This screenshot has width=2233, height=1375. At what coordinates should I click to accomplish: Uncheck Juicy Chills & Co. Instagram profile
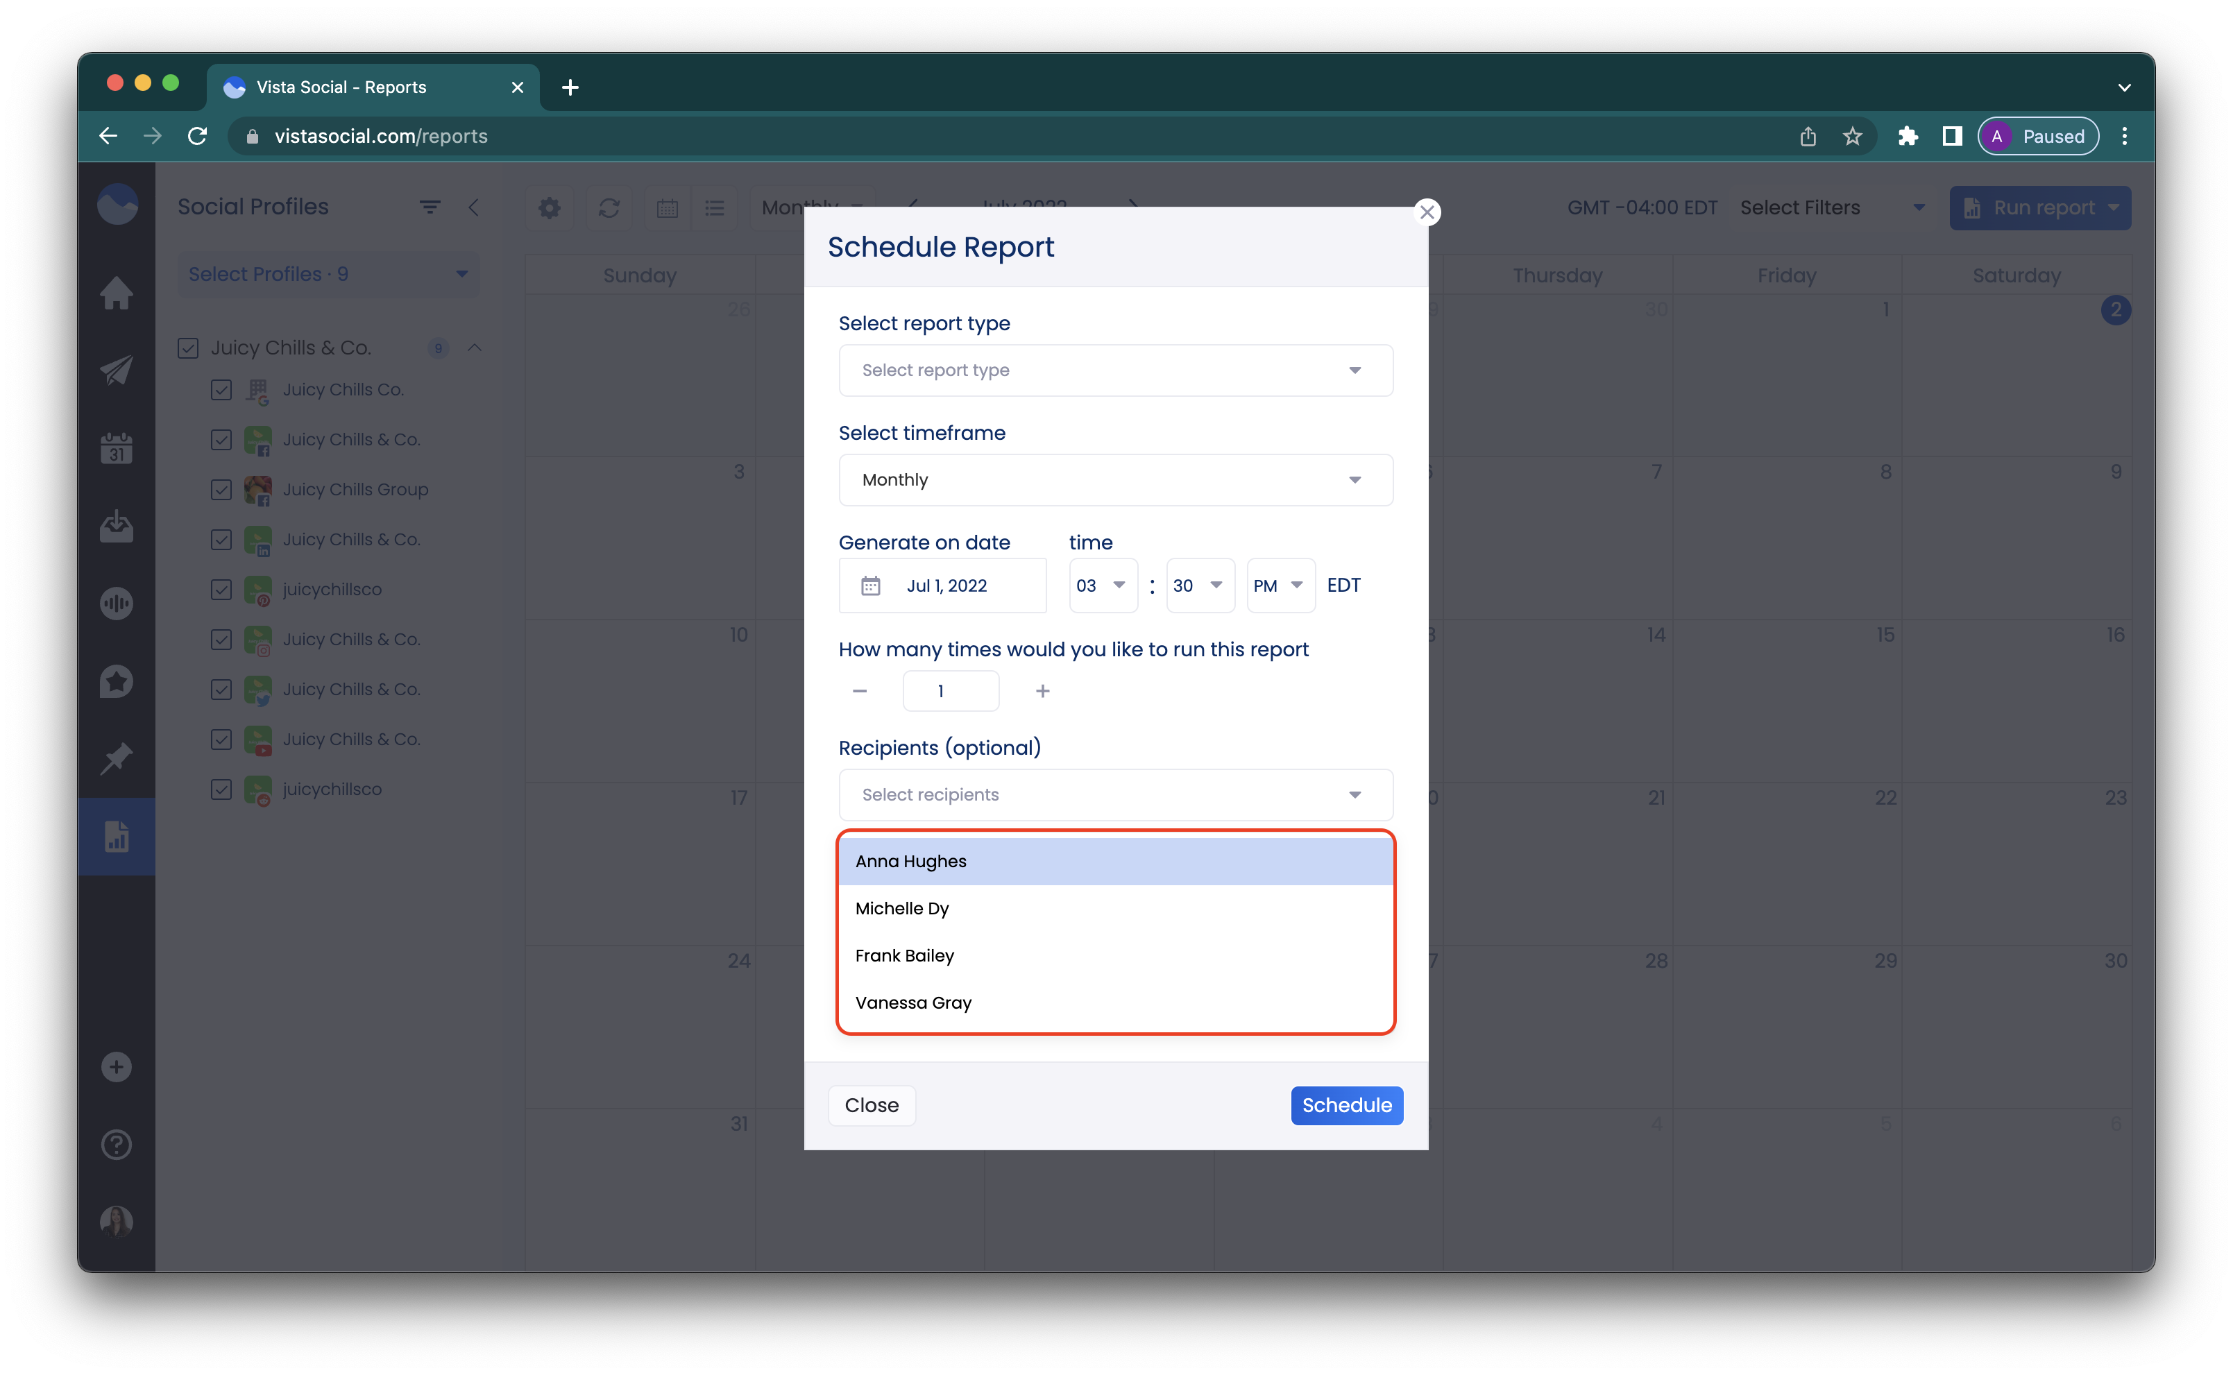221,640
